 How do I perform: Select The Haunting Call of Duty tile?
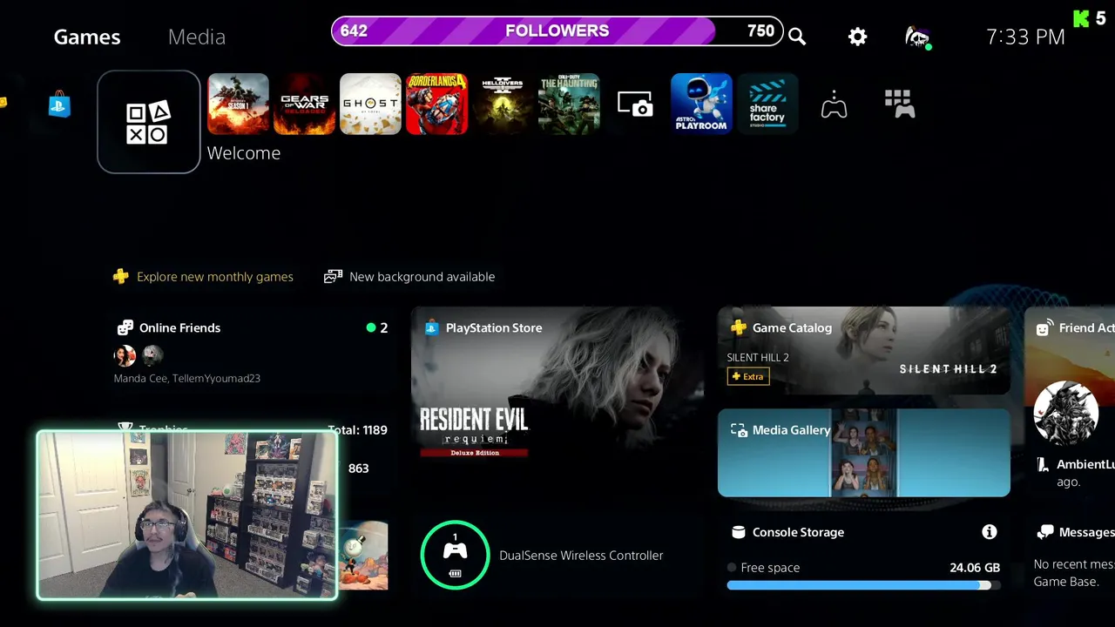pyautogui.click(x=570, y=104)
